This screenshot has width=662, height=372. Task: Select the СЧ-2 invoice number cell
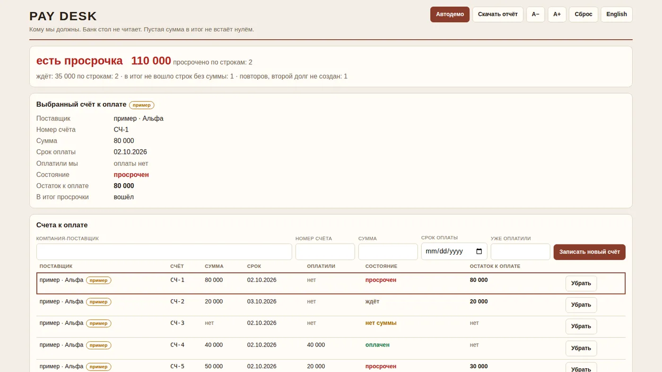click(177, 302)
